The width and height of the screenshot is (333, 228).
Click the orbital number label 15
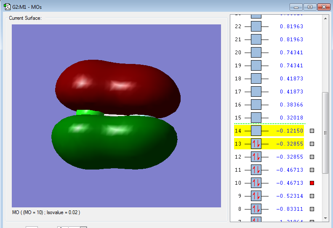[x=238, y=118]
